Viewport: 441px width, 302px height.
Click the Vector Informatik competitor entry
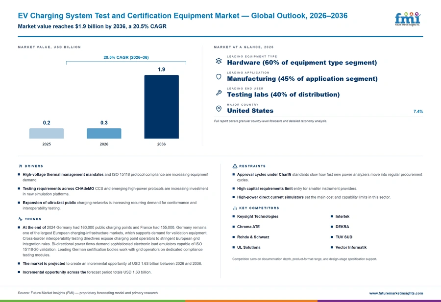point(351,248)
